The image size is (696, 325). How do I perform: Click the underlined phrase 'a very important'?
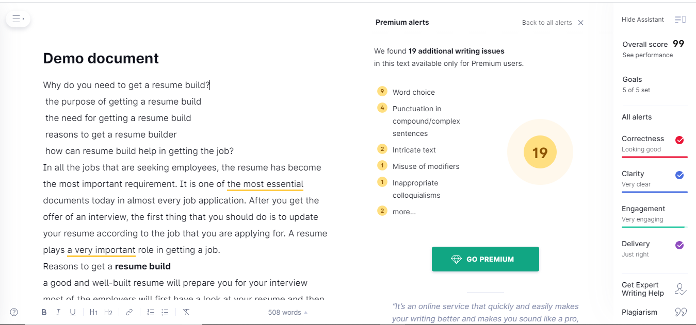click(x=102, y=250)
